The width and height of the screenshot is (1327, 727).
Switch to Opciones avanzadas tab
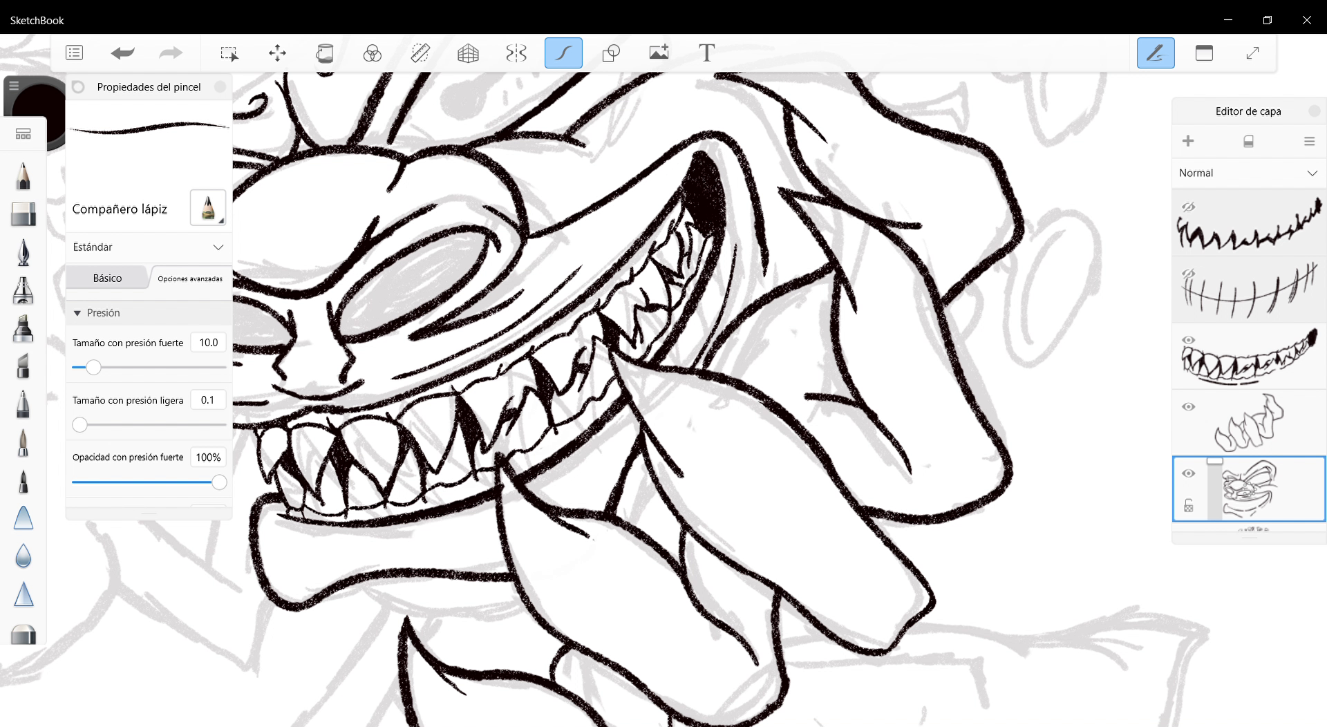click(x=190, y=278)
